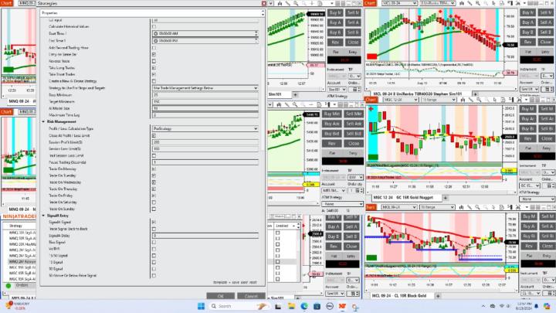
Task: Select cursor pointer icon in CL 10R Black Gold chart toolbar
Action: point(493,207)
